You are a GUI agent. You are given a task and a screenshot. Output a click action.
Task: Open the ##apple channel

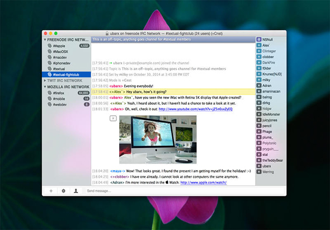(67, 46)
